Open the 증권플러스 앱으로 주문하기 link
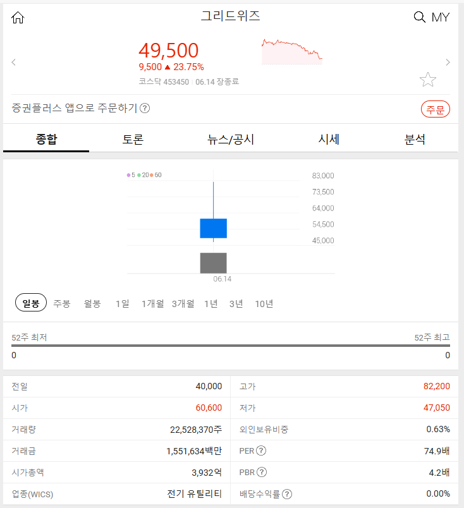 (75, 108)
